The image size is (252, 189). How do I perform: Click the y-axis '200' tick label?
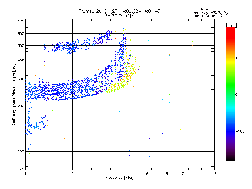21,106
